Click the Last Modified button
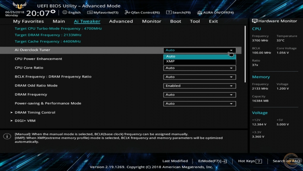The width and height of the screenshot is (303, 171). coord(175,161)
